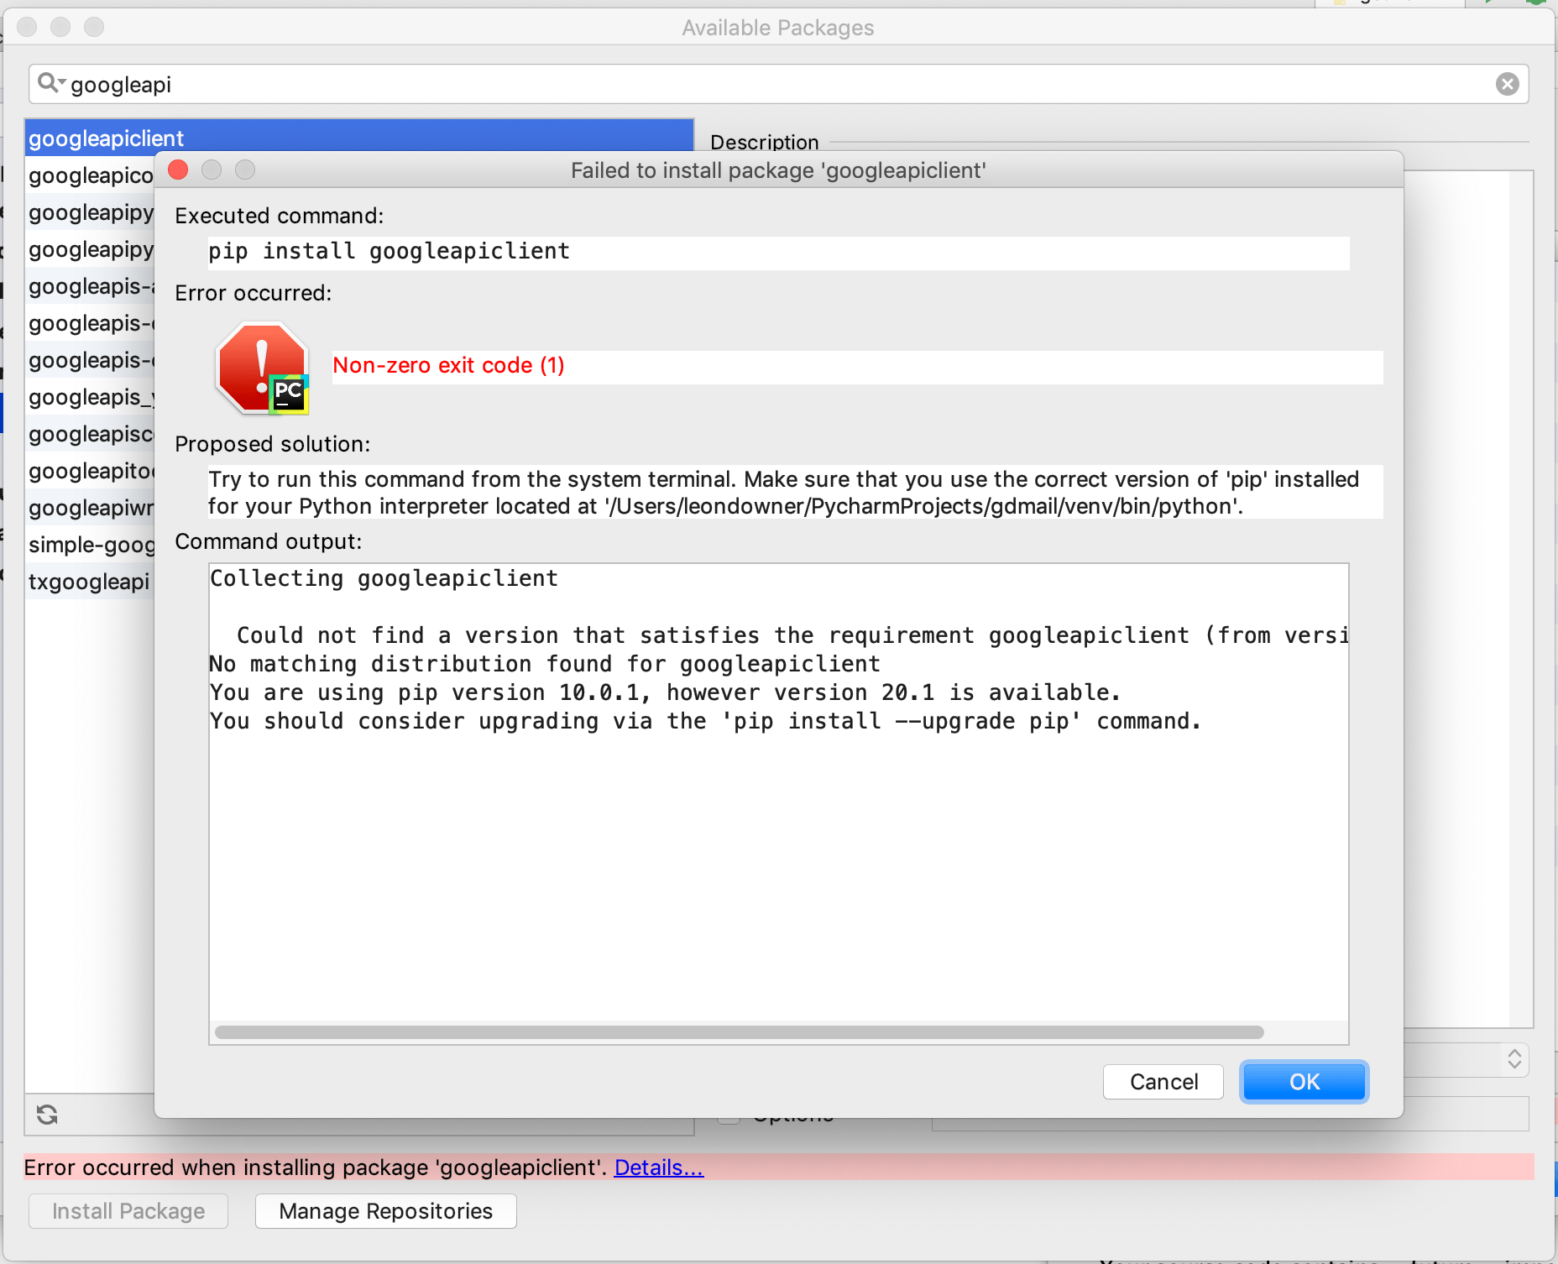The image size is (1558, 1264).
Task: Click the Manage Repositories button
Action: pos(385,1210)
